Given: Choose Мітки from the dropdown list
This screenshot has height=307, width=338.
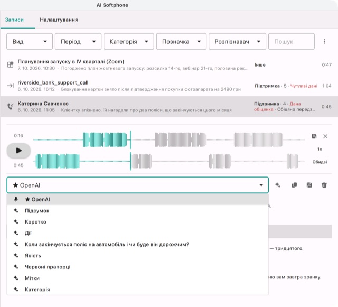Looking at the screenshot, I should (x=137, y=278).
